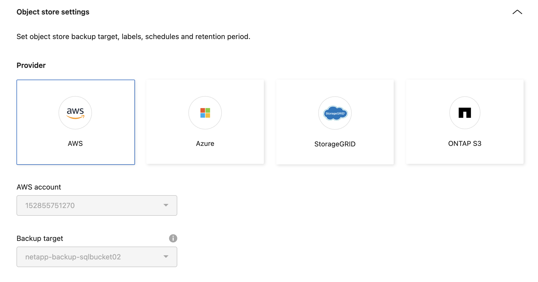Select the AWS provider card
This screenshot has height=282, width=538.
[75, 122]
